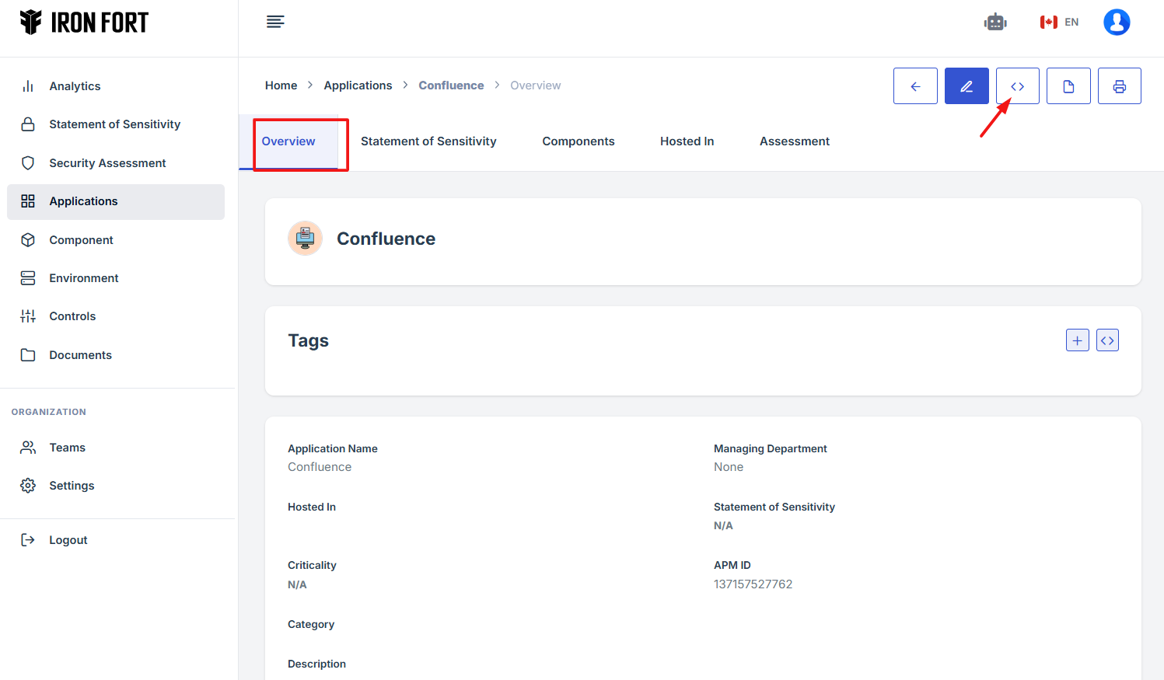Viewport: 1164px width, 680px height.
Task: Select the Statement of Sensitivity tab
Action: point(428,141)
